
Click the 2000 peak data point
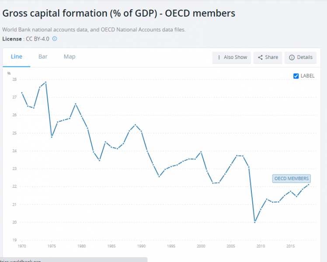[201, 152]
